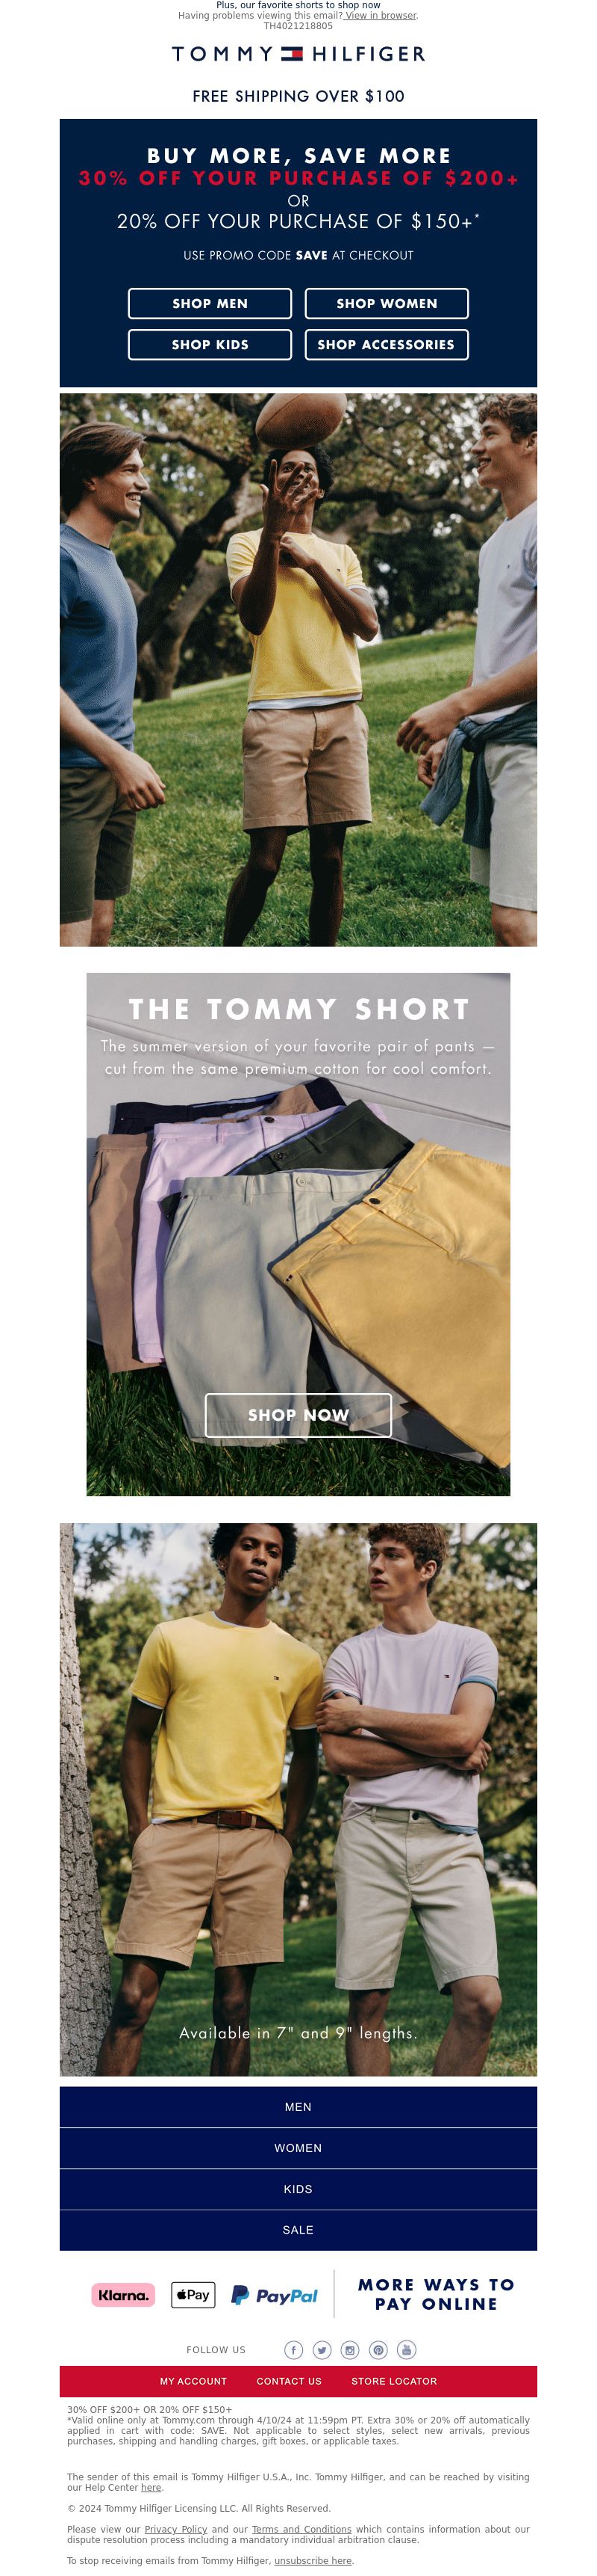This screenshot has height=2576, width=597.
Task: Open the Men navigation bar item
Action: click(x=298, y=2107)
